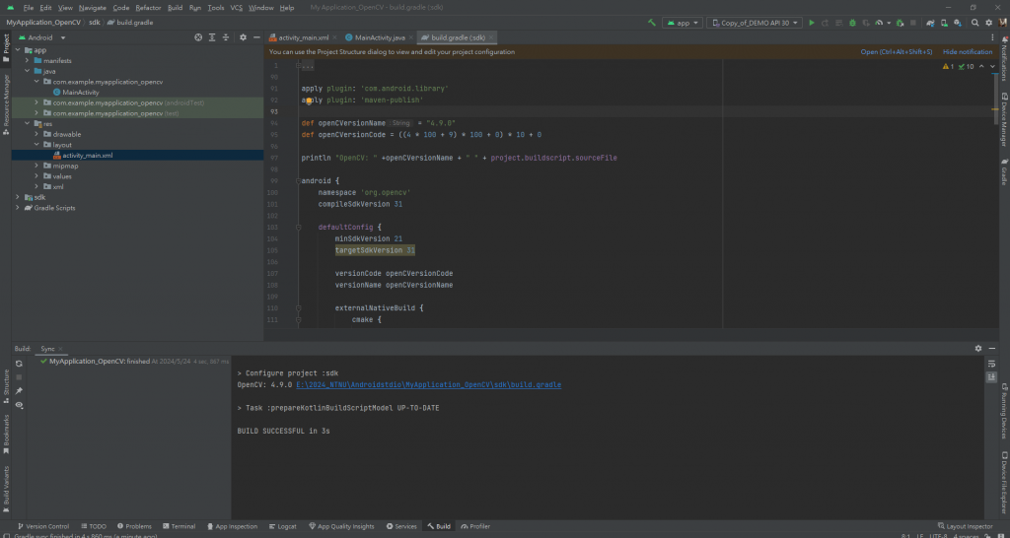Viewport: 1010px width, 538px height.
Task: Open IDE settings gear in main toolbar
Action: (x=986, y=22)
